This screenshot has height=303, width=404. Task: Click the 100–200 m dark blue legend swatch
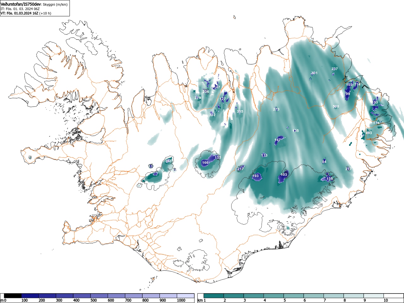(30, 296)
